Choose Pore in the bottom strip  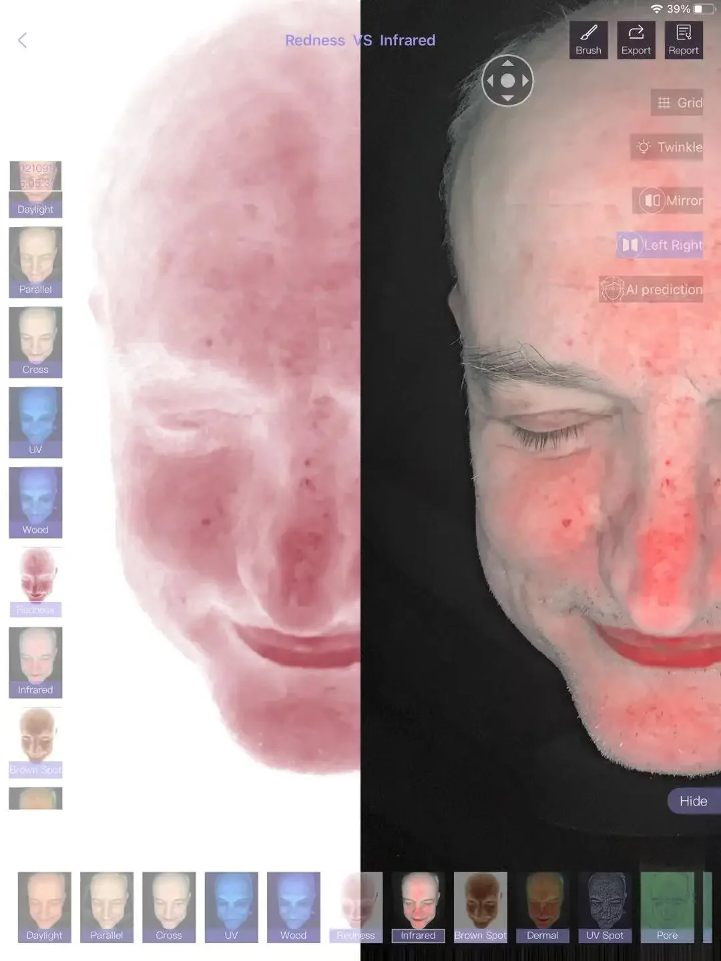[x=667, y=907]
